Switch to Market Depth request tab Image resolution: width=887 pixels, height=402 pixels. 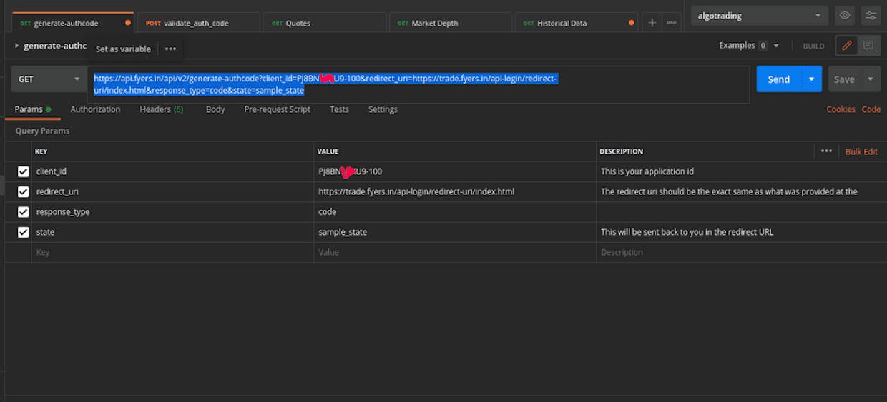(449, 23)
